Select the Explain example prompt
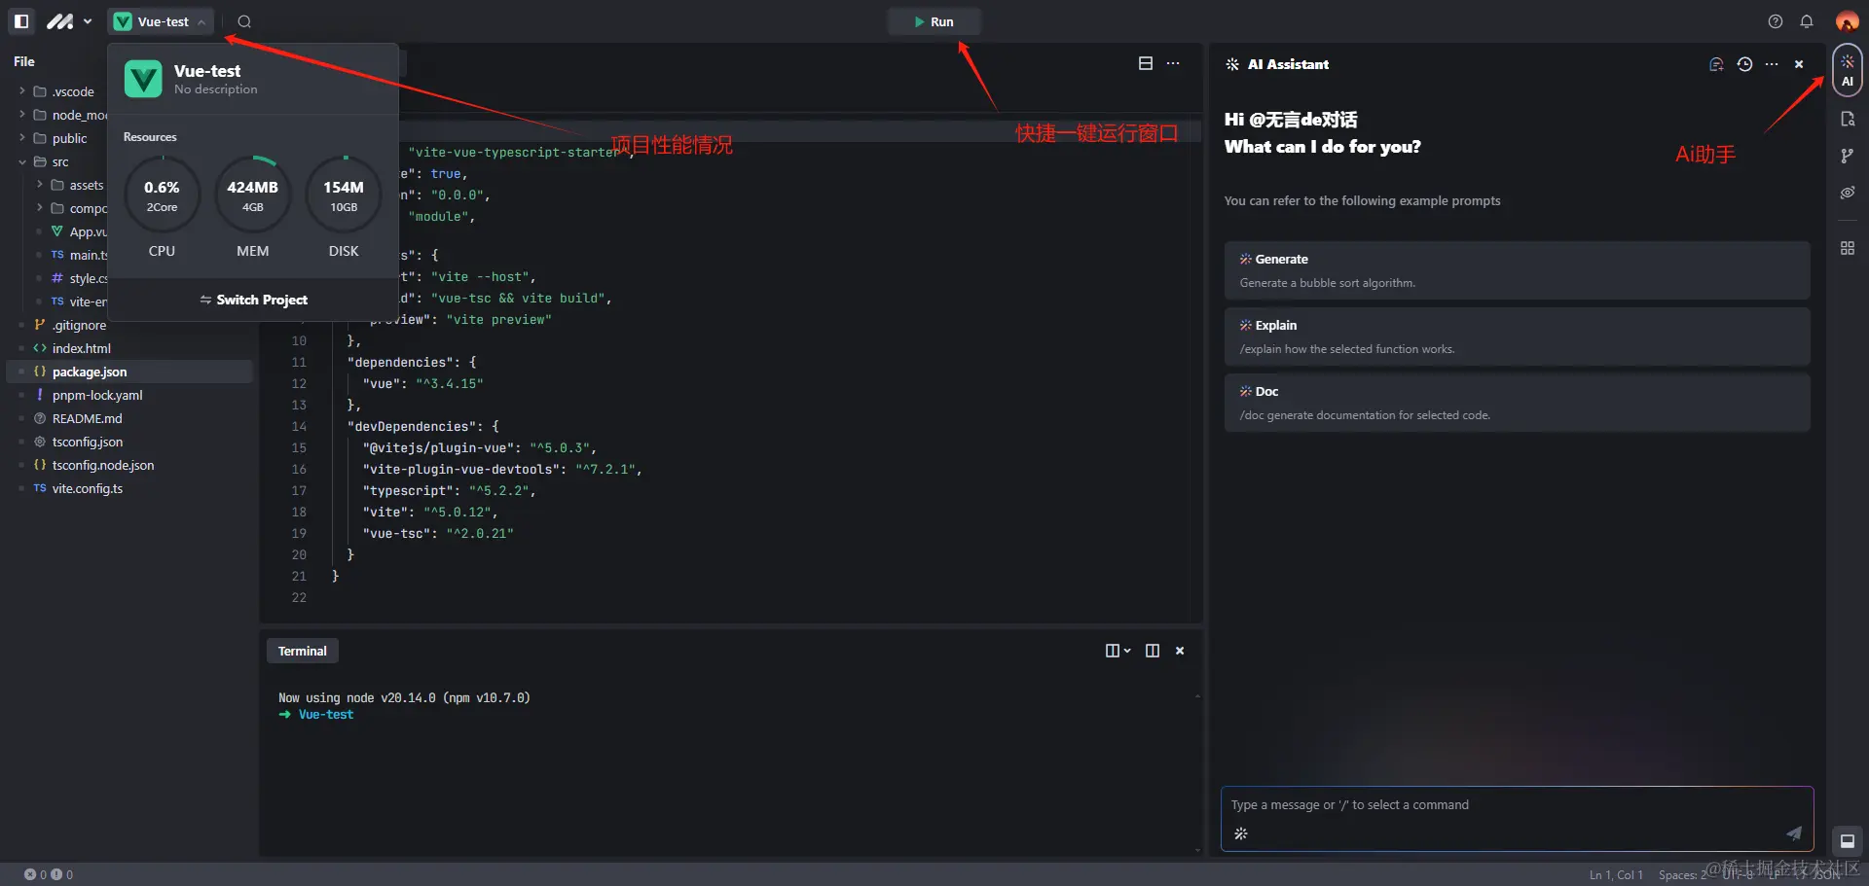Screen dimensions: 1869x886 pos(1517,337)
